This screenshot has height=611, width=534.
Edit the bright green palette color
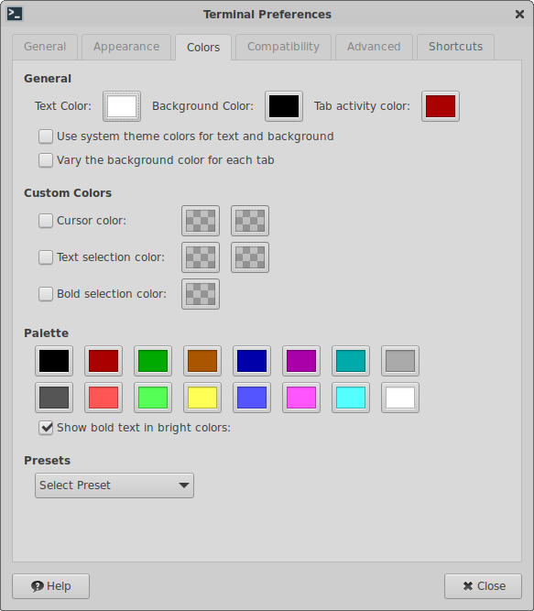pyautogui.click(x=153, y=398)
